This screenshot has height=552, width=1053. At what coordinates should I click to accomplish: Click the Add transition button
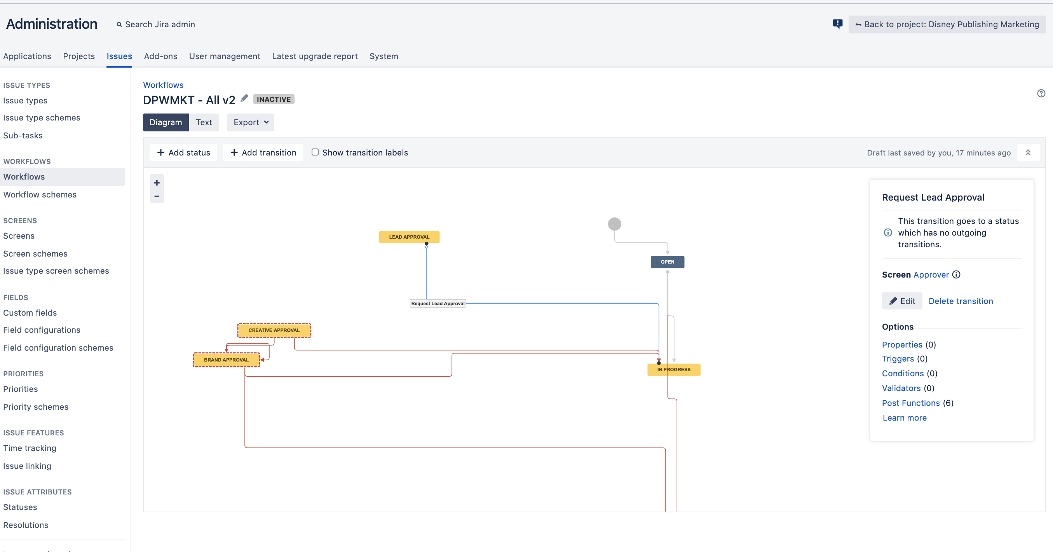pos(263,152)
